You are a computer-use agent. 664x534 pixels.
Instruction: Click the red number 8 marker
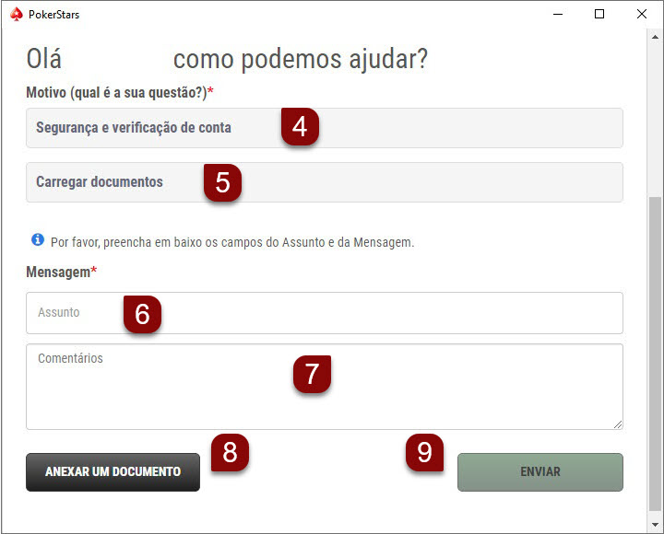coord(230,451)
